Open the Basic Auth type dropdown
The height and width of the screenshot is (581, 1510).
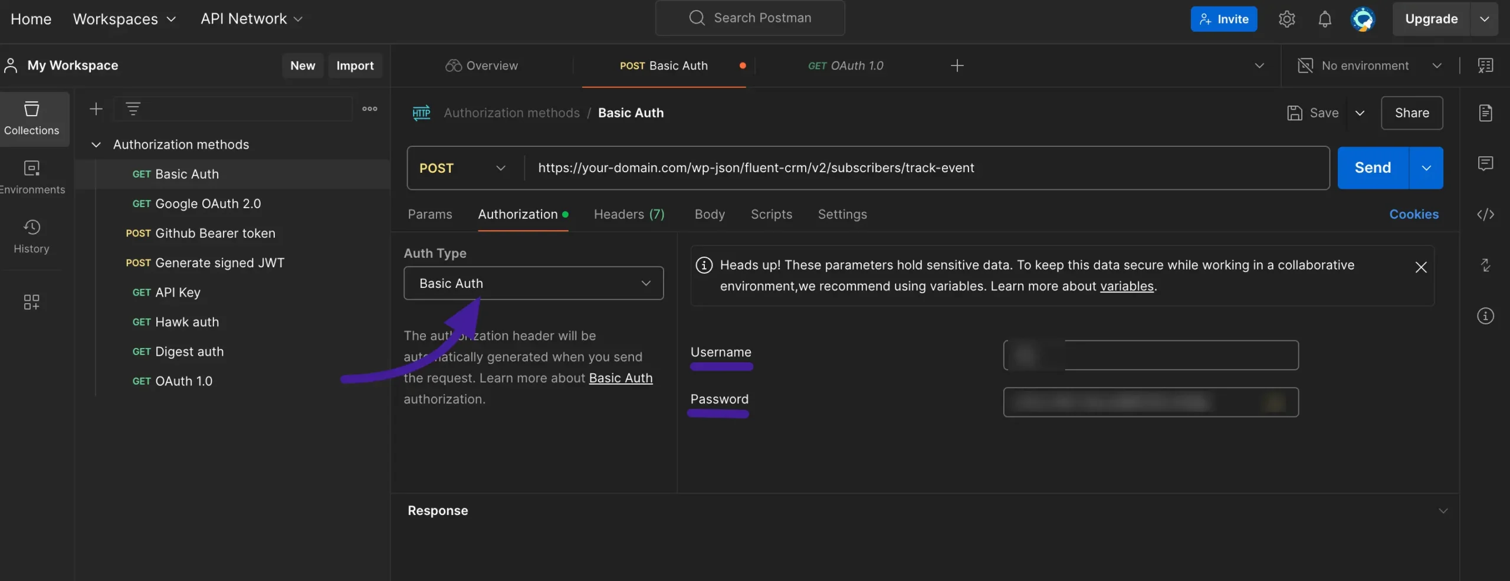(533, 283)
